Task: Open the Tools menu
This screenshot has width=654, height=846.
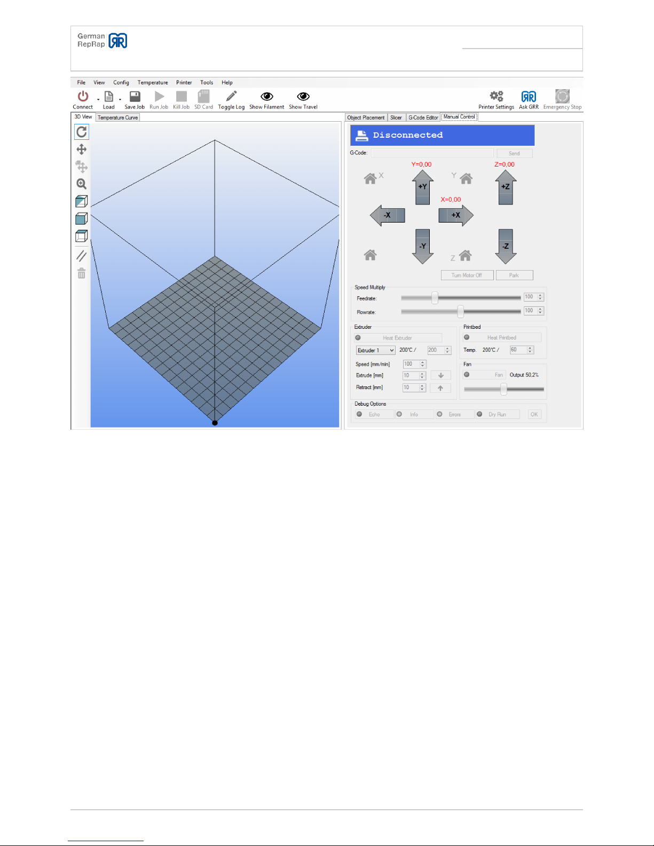Action: 207,83
